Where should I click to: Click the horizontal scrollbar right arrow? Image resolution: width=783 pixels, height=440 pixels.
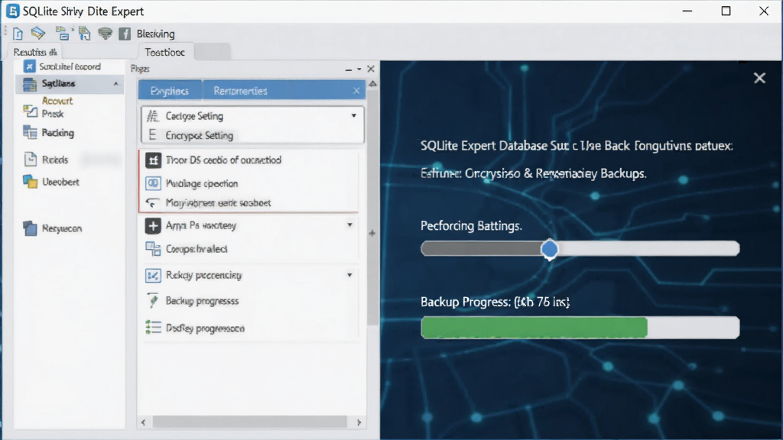click(x=359, y=422)
